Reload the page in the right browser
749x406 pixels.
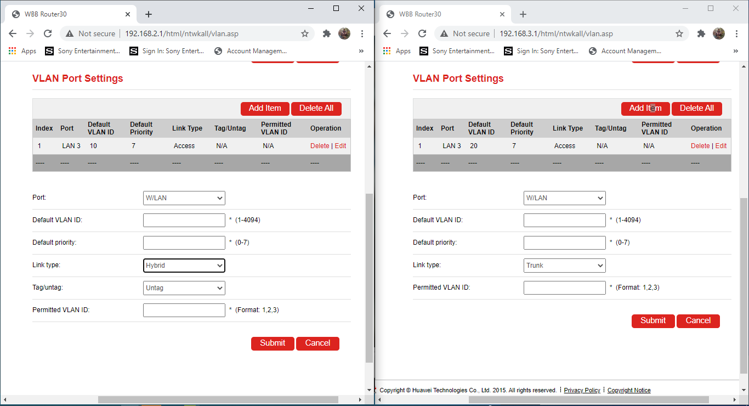pyautogui.click(x=422, y=33)
